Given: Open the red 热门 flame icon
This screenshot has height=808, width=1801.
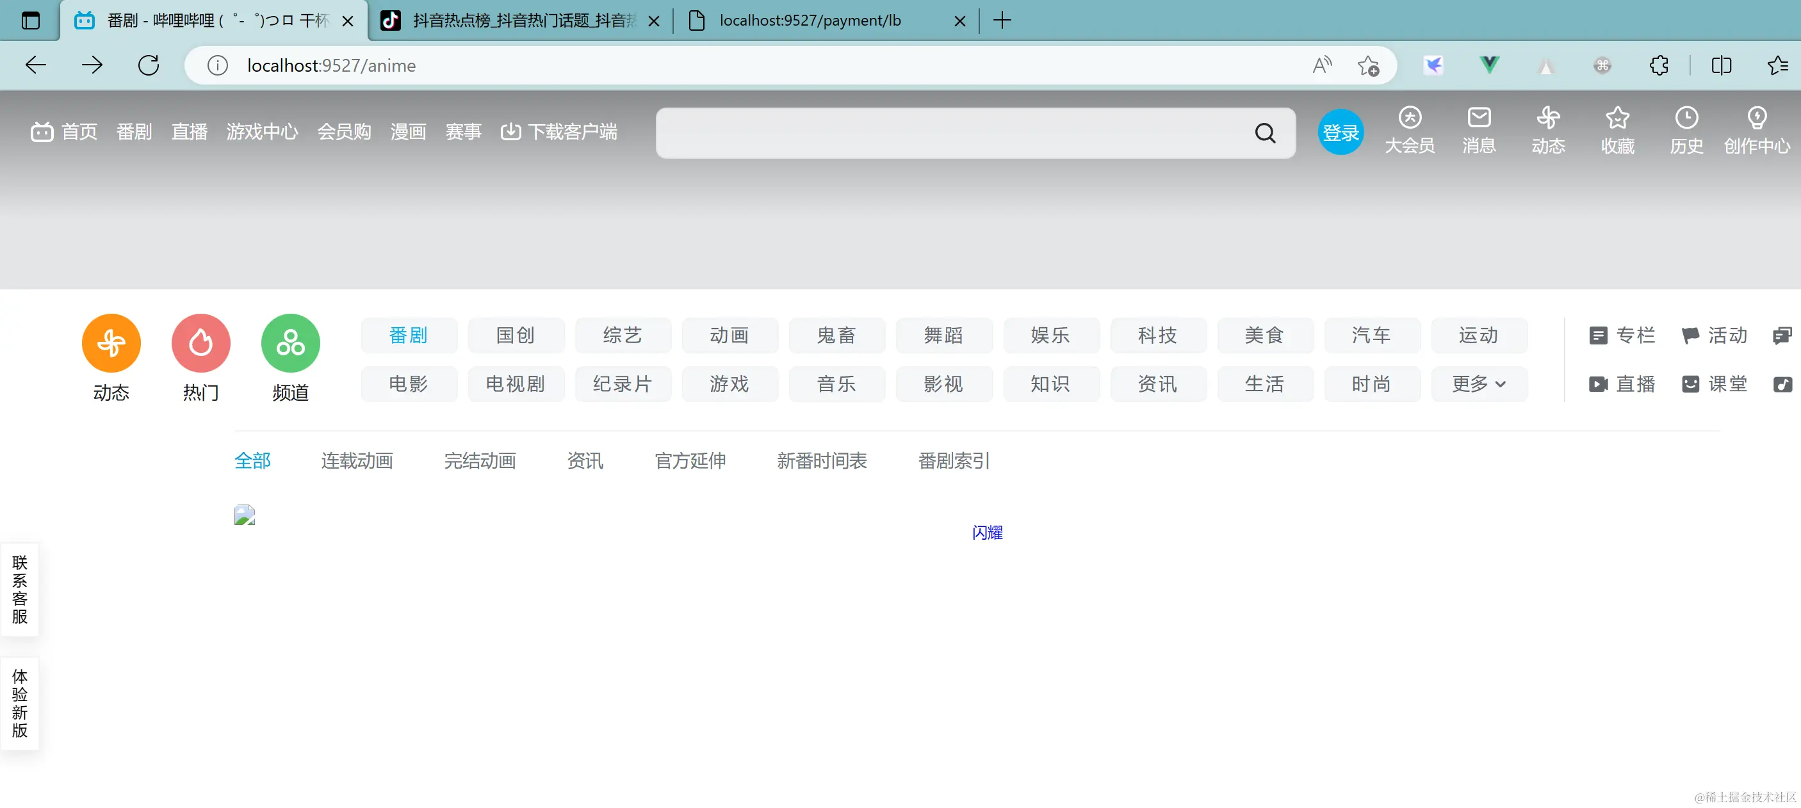Looking at the screenshot, I should tap(200, 343).
